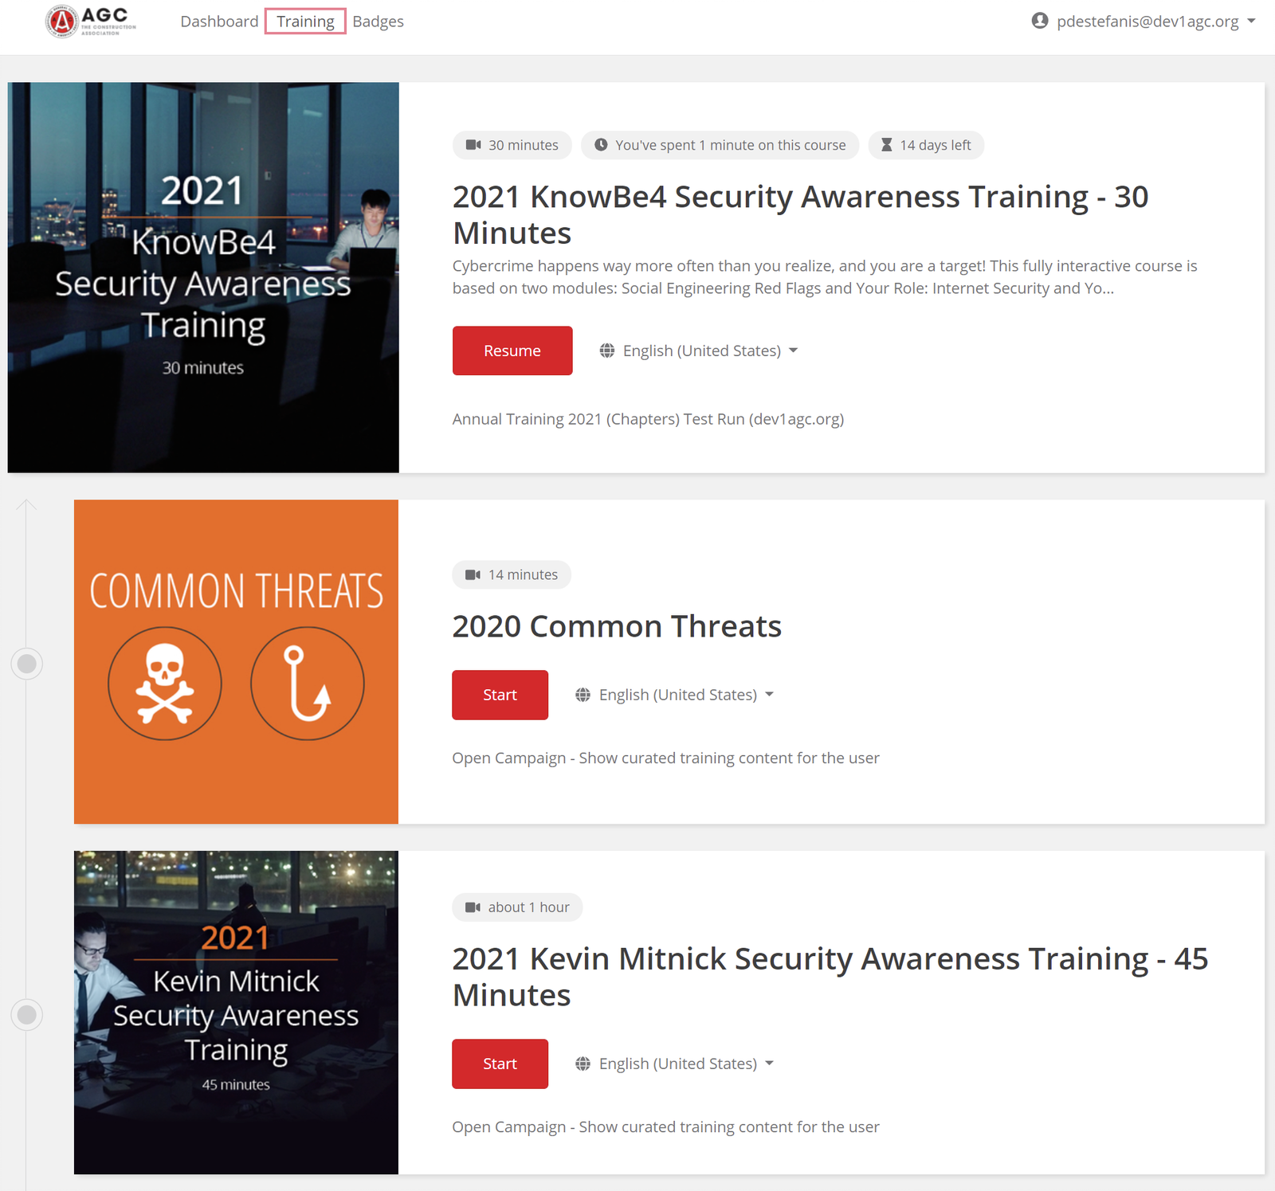Image resolution: width=1275 pixels, height=1191 pixels.
Task: Click the '30 minutes' duration badge text
Action: (x=524, y=145)
